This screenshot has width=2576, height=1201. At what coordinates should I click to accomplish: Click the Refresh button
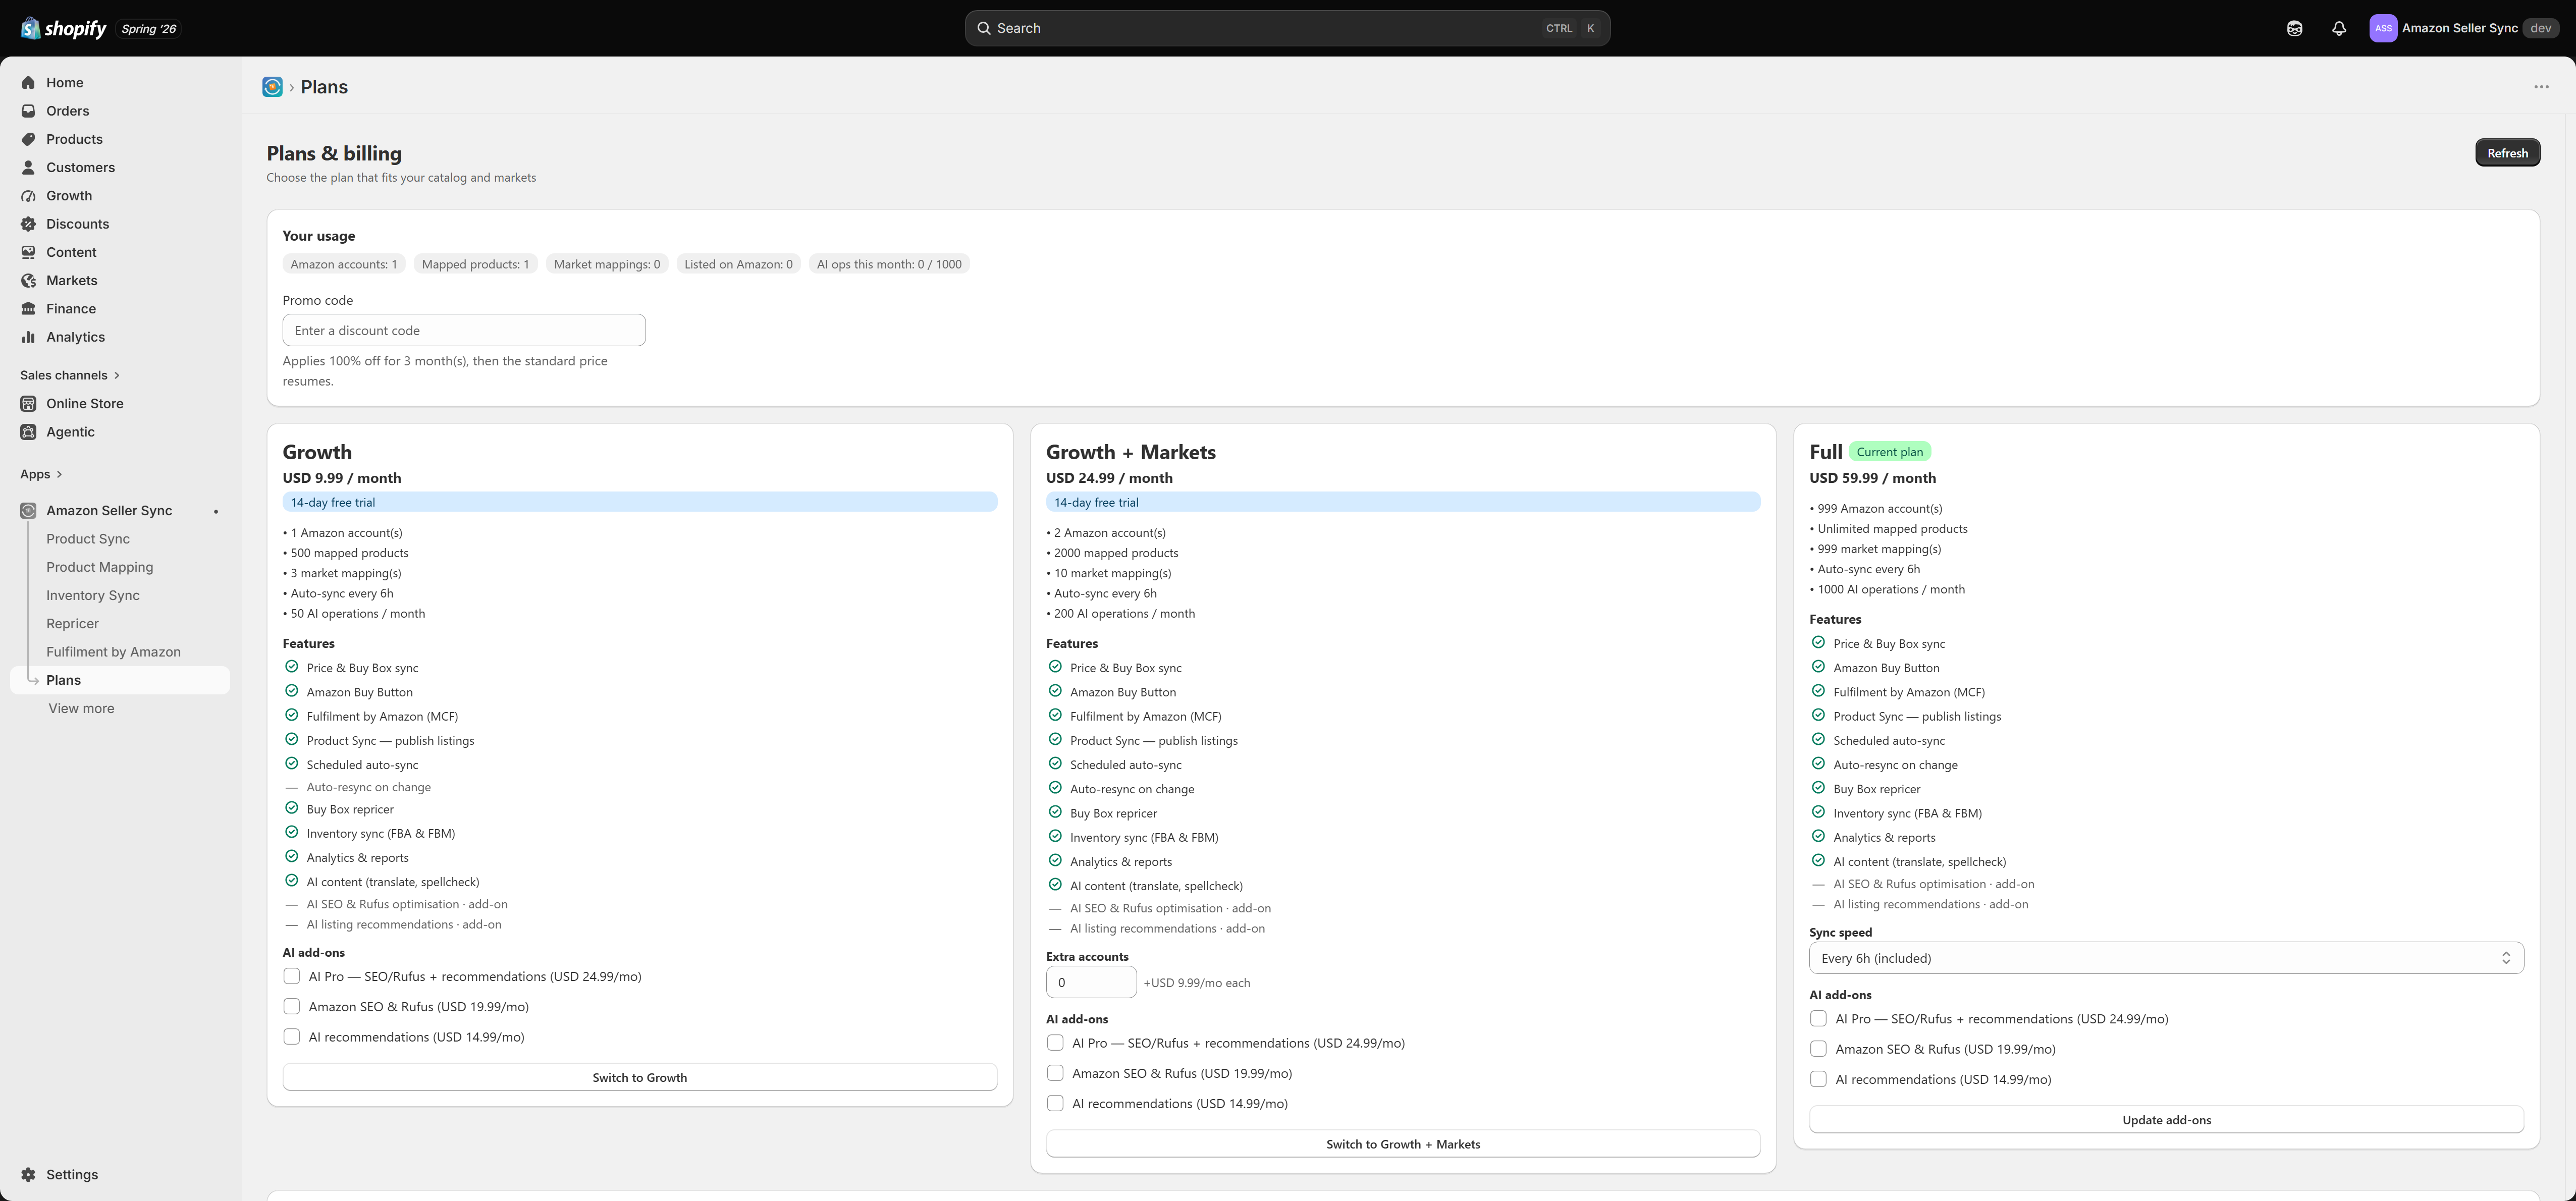click(x=2507, y=153)
